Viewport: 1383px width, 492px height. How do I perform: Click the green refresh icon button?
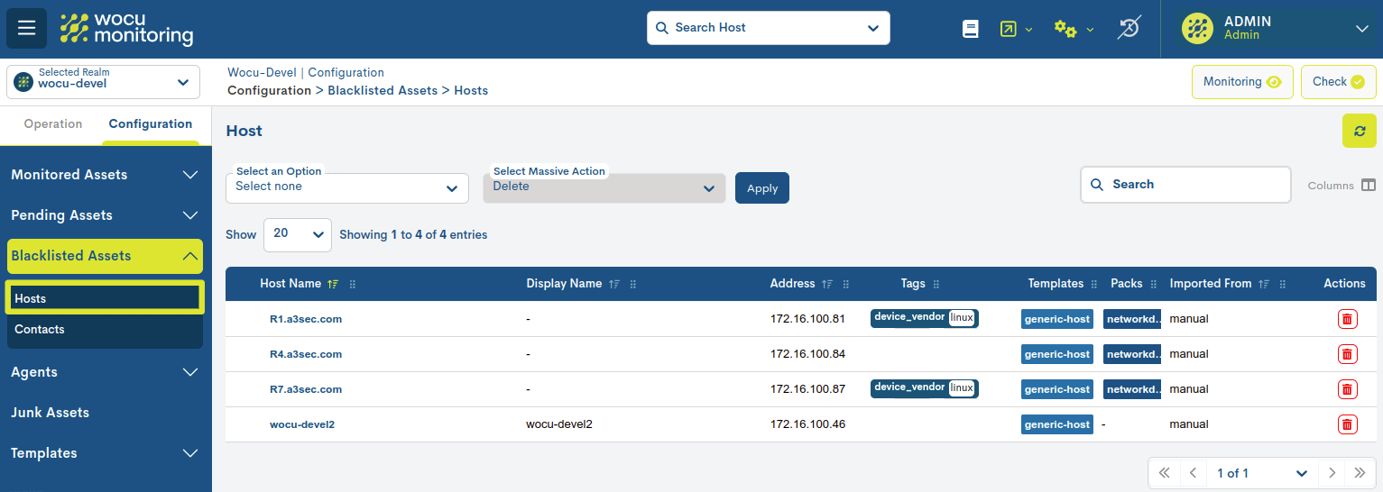pyautogui.click(x=1359, y=131)
